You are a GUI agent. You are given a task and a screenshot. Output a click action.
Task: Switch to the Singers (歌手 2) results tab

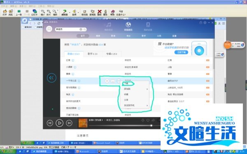pyautogui.click(x=93, y=54)
